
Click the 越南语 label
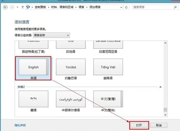click(x=108, y=78)
